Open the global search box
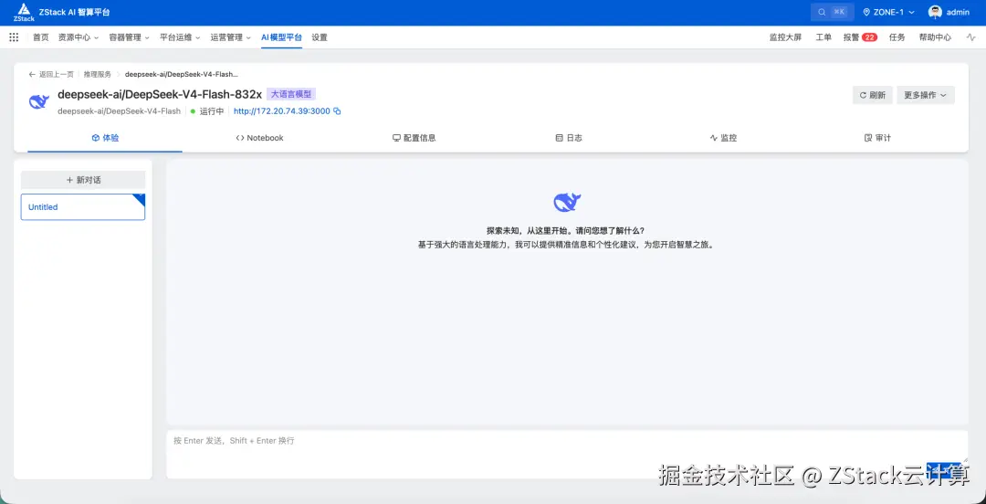The width and height of the screenshot is (986, 504). (832, 12)
